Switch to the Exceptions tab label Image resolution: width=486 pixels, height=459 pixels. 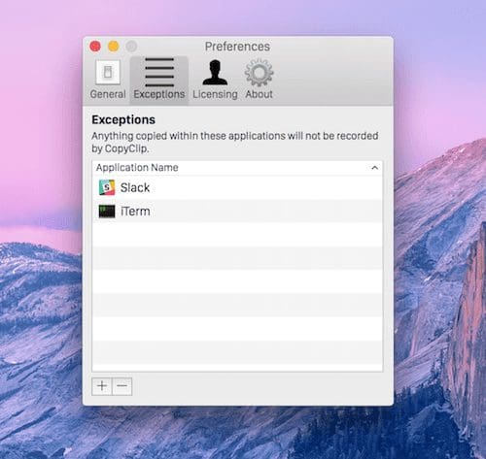159,94
